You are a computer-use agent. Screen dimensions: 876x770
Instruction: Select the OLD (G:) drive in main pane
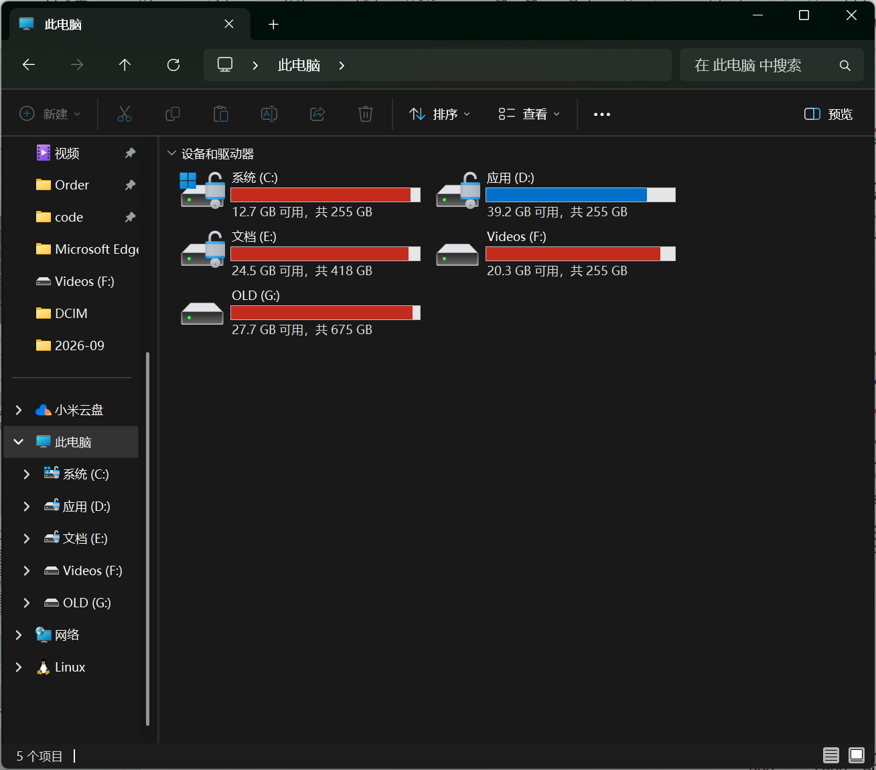click(300, 313)
